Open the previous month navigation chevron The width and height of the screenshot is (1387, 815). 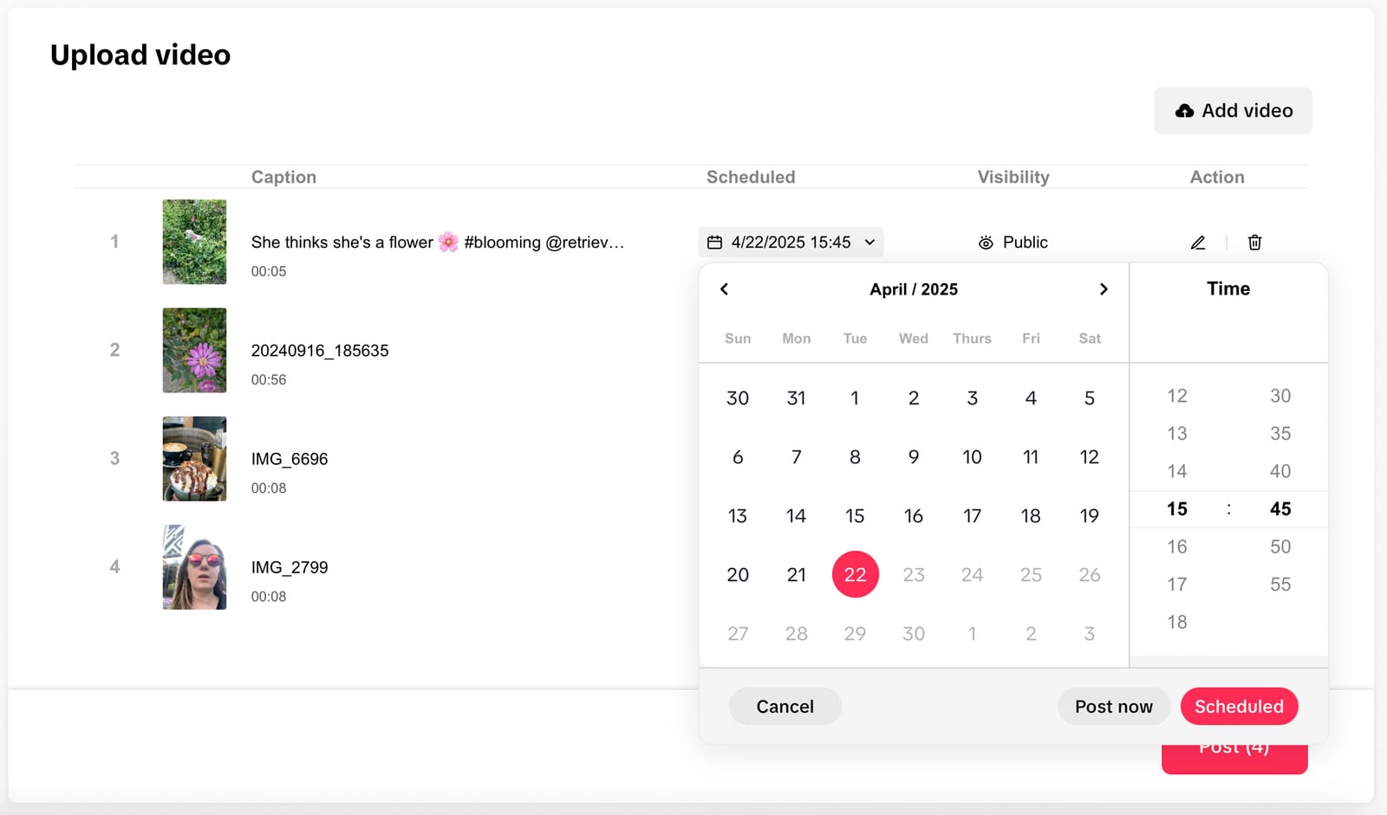tap(724, 288)
